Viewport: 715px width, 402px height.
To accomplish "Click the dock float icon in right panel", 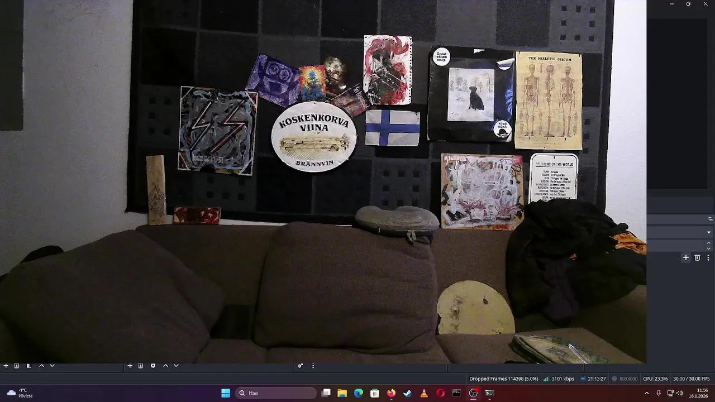I will coord(711,219).
